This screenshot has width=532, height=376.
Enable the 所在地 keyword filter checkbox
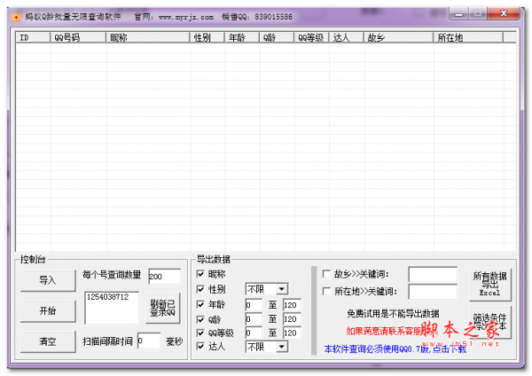click(x=325, y=291)
